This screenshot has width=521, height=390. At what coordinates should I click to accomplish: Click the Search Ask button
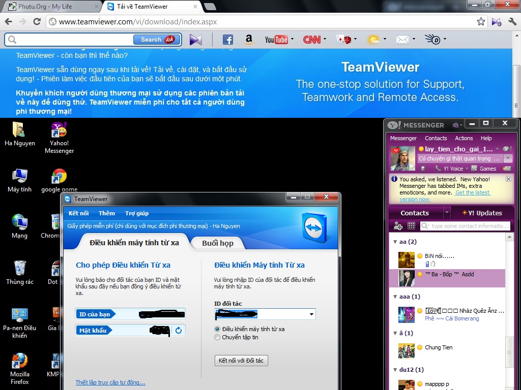pyautogui.click(x=157, y=40)
